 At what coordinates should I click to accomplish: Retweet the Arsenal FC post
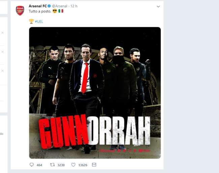pyautogui.click(x=52, y=165)
